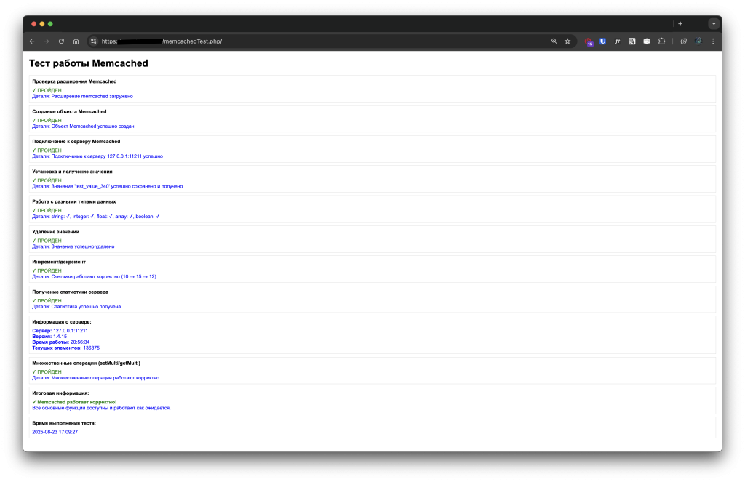Click details mentioning 'test_value_340'

tap(107, 187)
